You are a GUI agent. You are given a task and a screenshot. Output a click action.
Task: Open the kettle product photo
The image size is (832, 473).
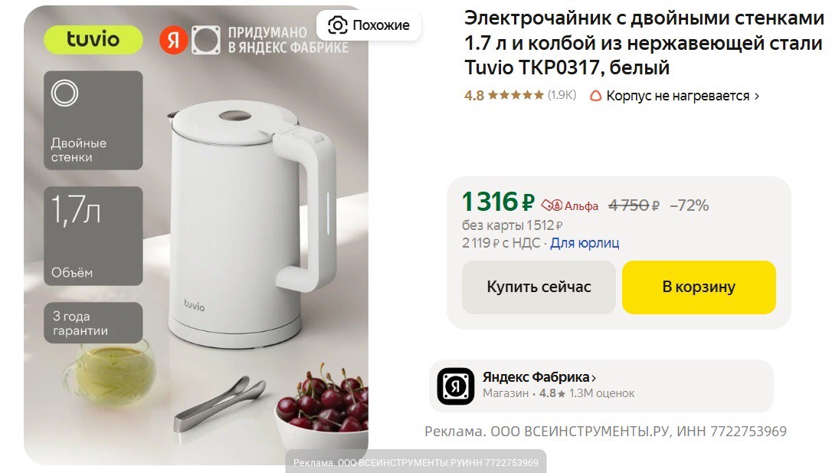[x=196, y=235]
